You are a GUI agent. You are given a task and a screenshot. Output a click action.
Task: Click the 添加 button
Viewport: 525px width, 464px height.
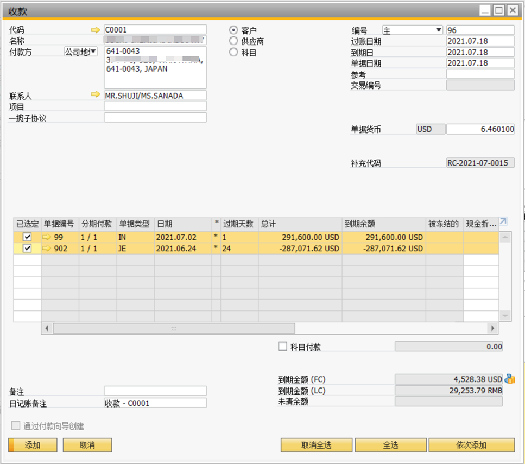click(33, 445)
